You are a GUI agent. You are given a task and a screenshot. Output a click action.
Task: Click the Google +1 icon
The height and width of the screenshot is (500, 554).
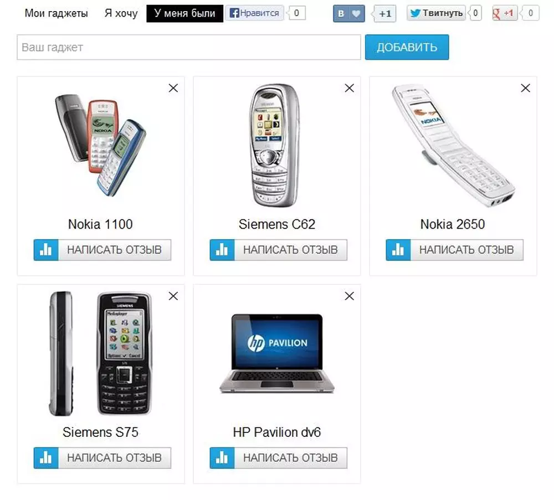(505, 13)
